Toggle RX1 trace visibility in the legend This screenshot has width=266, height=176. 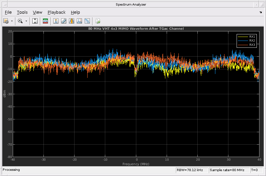[x=252, y=36]
